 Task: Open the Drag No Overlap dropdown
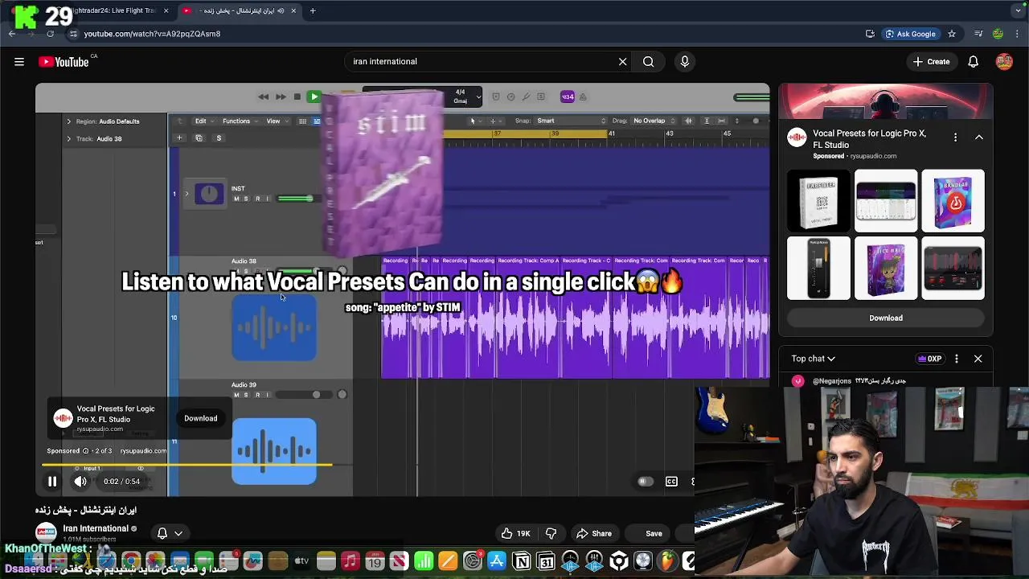click(x=654, y=121)
